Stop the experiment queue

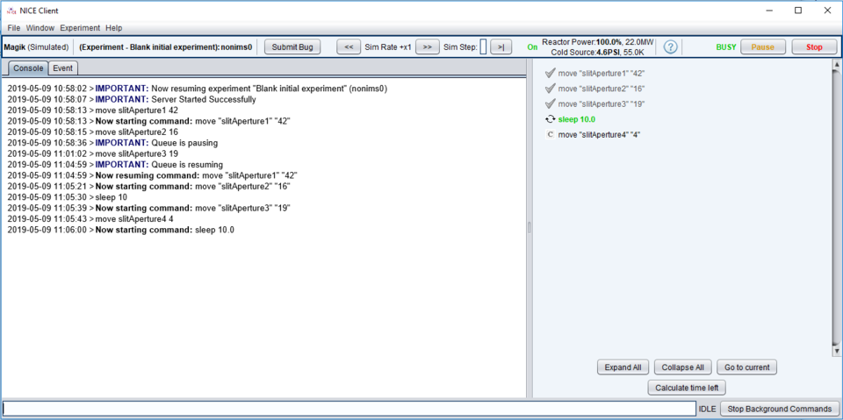[x=814, y=46]
